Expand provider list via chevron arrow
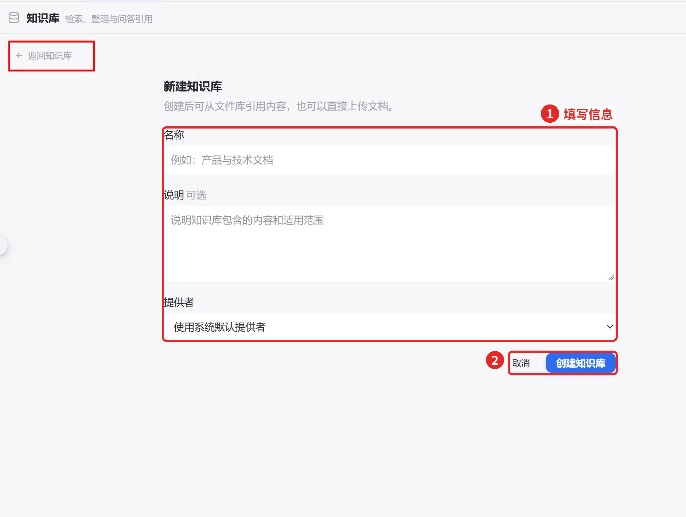 point(610,327)
